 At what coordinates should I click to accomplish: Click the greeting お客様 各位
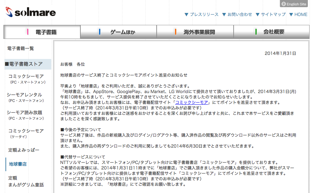tap(73, 64)
